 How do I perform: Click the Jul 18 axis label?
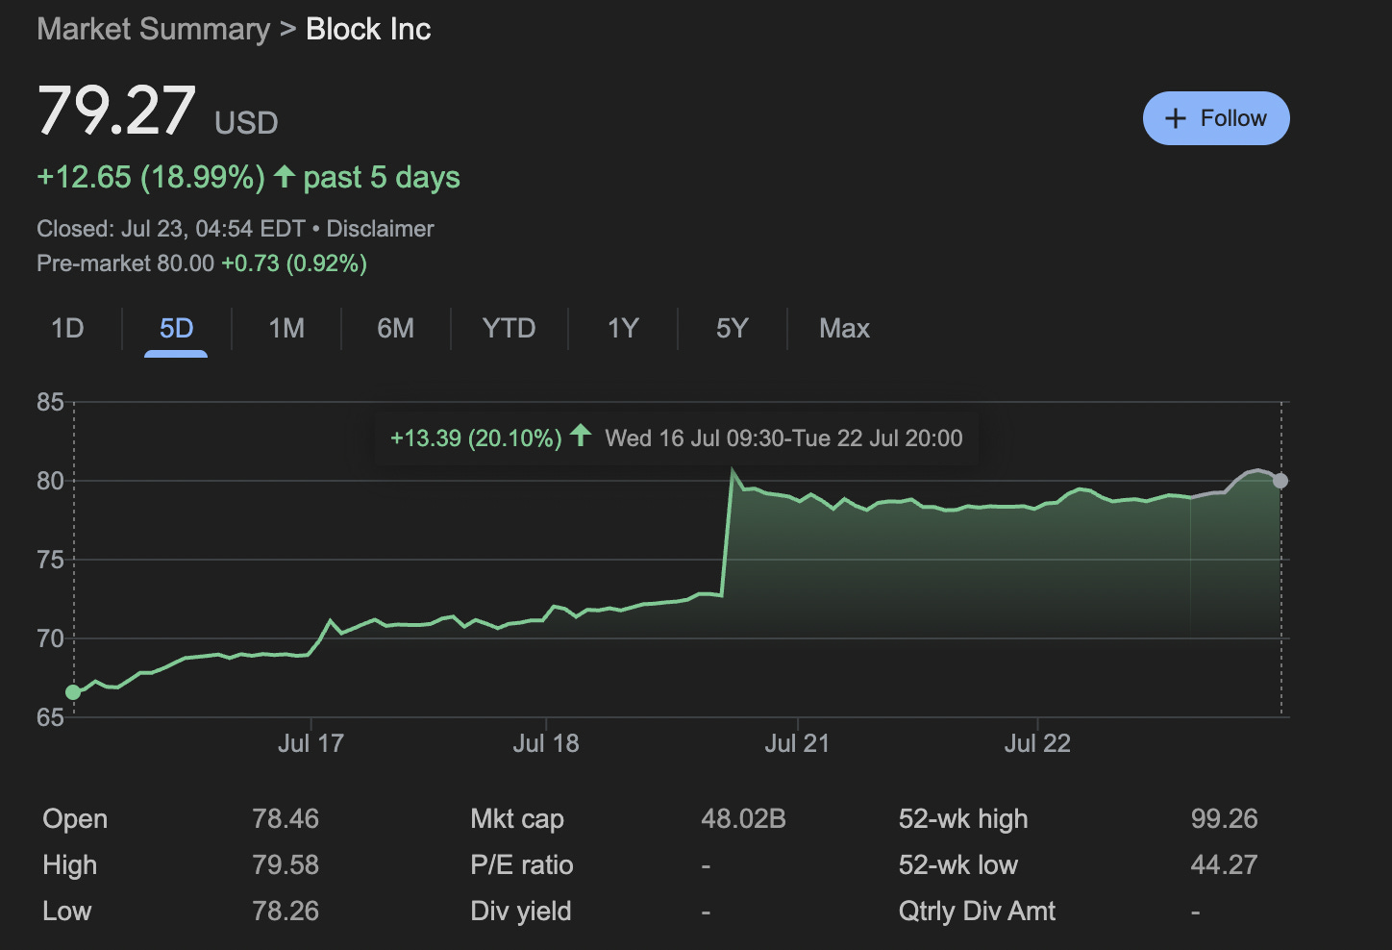point(546,743)
